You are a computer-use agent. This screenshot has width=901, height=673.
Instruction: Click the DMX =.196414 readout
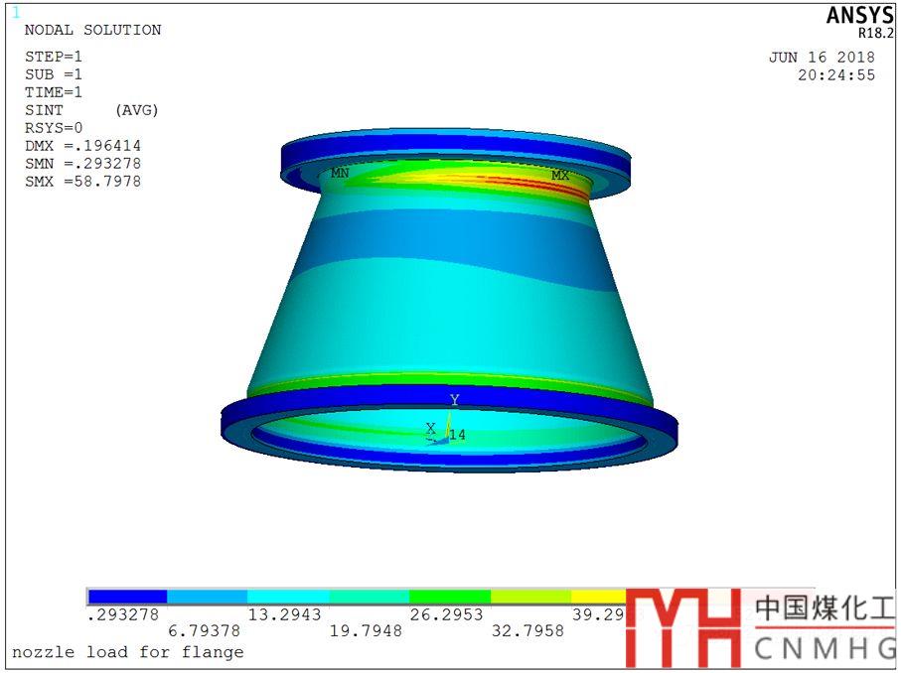click(x=82, y=146)
